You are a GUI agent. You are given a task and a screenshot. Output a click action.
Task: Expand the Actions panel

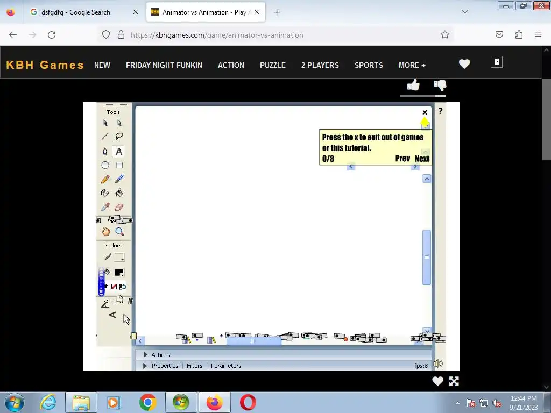tap(145, 355)
